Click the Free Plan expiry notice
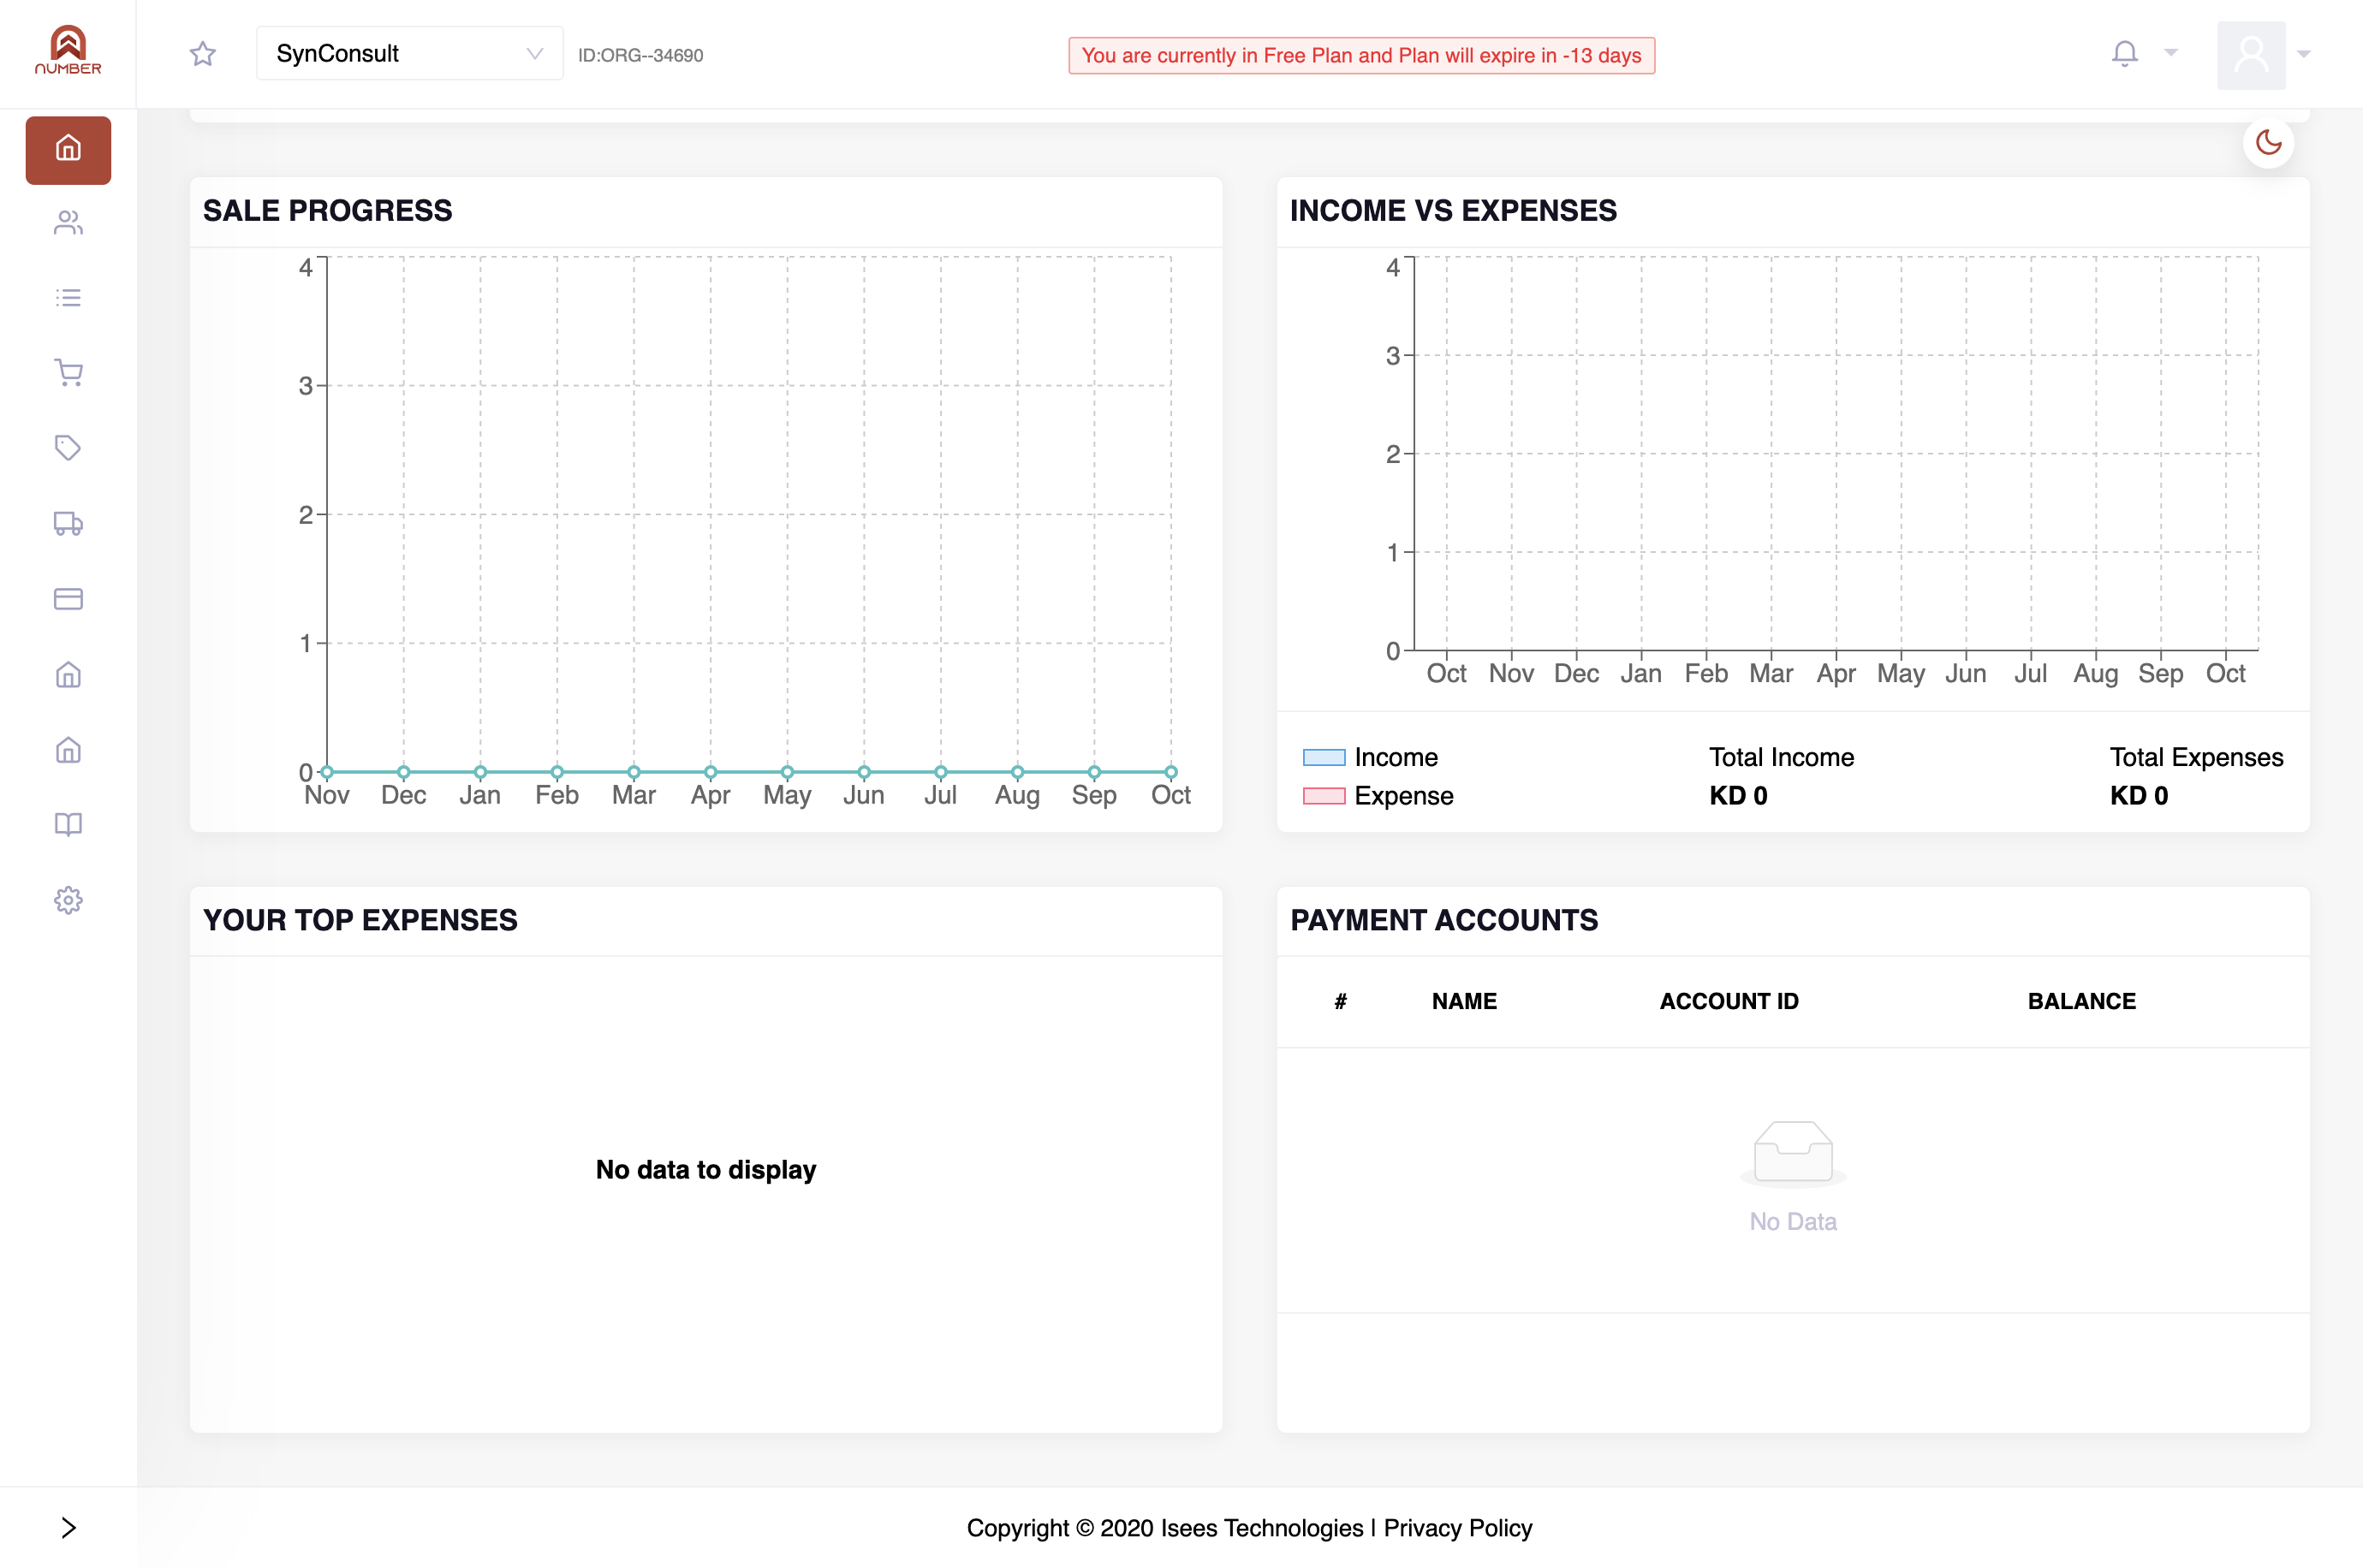Viewport: 2363px width, 1568px height. coord(1361,55)
